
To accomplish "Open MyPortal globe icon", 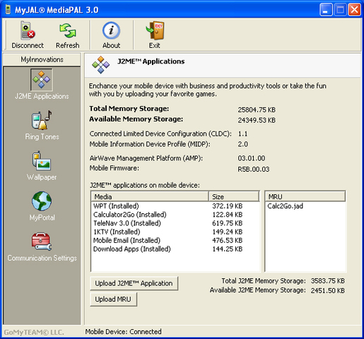I will (42, 201).
